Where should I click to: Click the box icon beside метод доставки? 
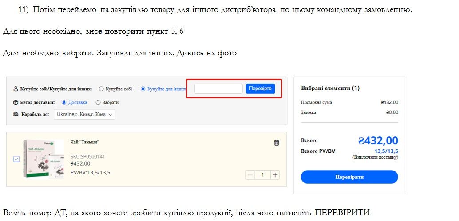click(16, 102)
